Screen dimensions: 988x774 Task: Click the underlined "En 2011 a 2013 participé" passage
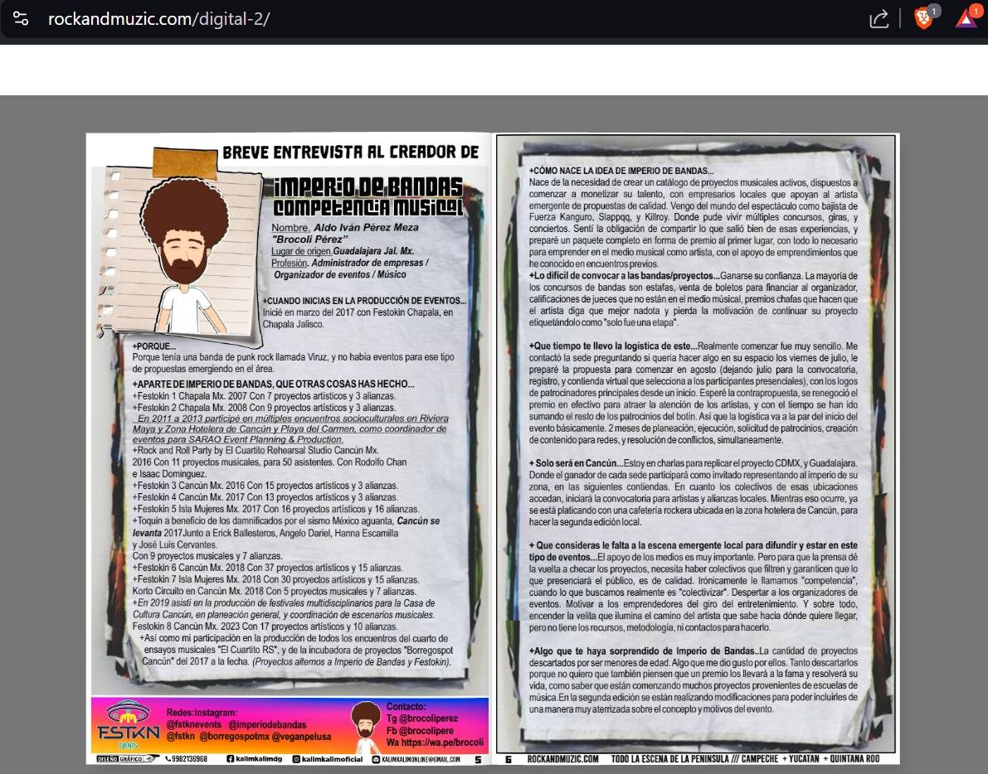click(x=290, y=428)
